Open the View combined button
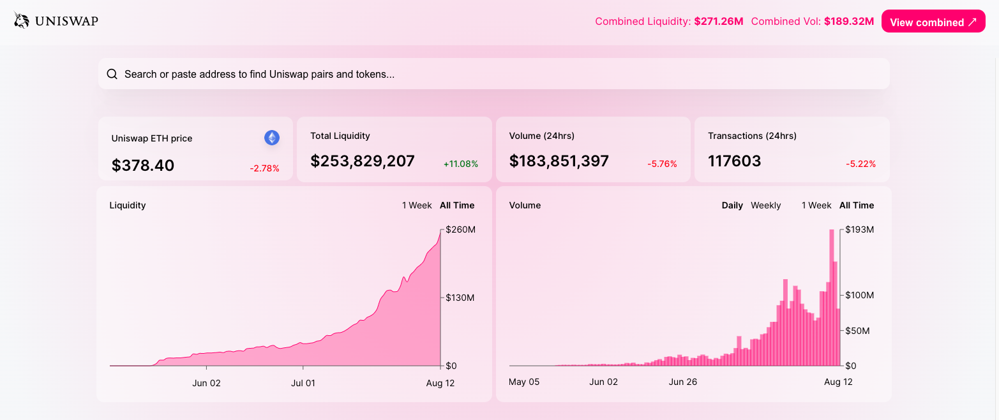This screenshot has height=420, width=999. 933,22
